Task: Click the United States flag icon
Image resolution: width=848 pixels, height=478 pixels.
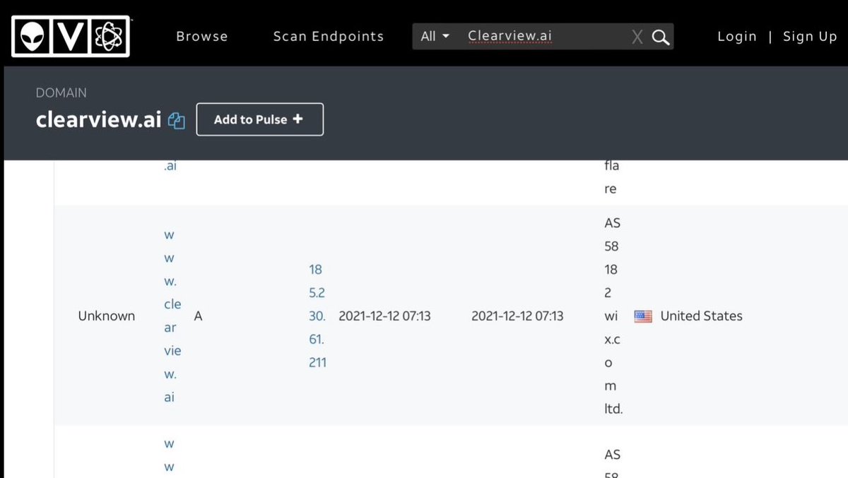Action: 643,316
